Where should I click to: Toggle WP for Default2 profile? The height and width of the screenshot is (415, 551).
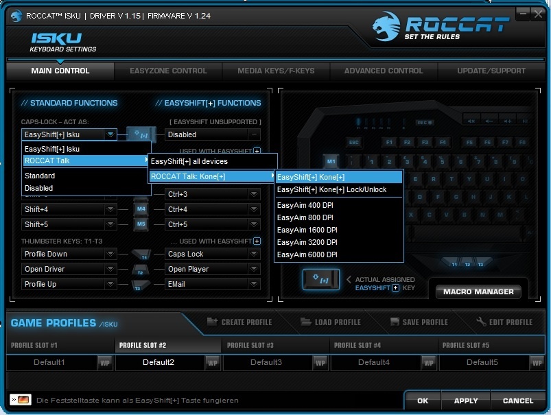[213, 363]
